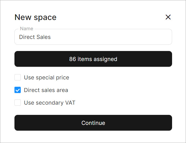Click the floating "Name" field label
186x143 pixels.
tap(27, 29)
